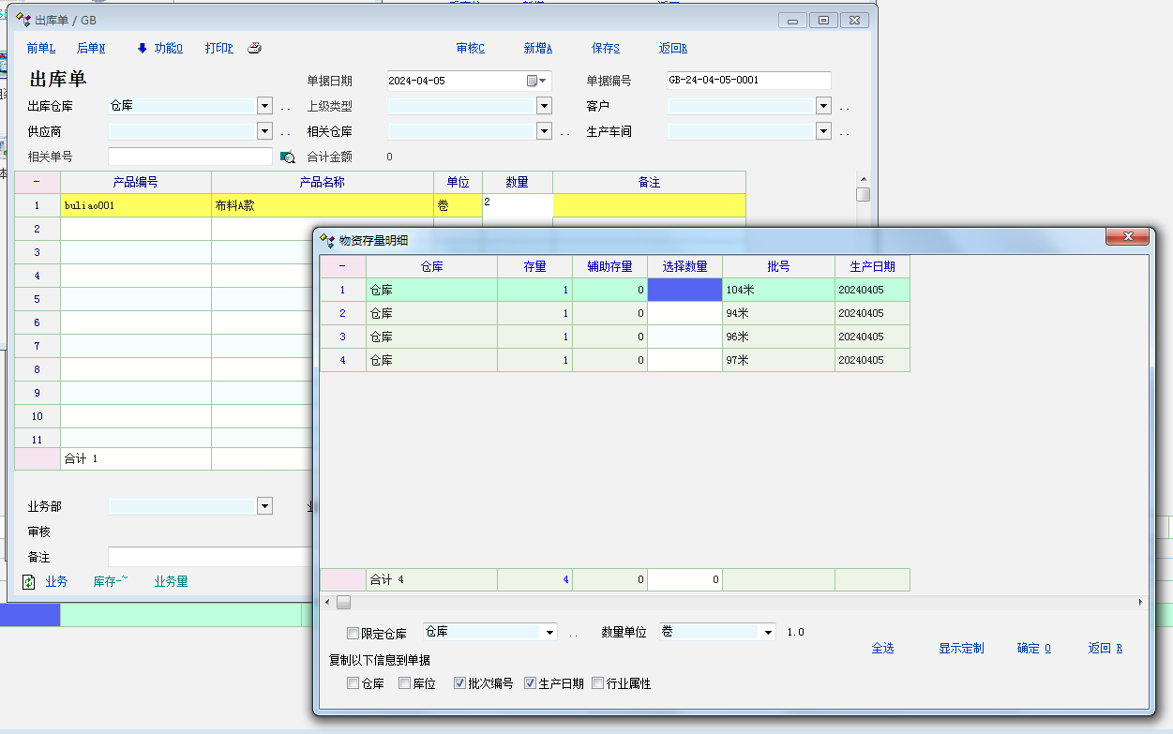
Task: Uncheck the 批次编号 checkbox
Action: click(x=460, y=683)
